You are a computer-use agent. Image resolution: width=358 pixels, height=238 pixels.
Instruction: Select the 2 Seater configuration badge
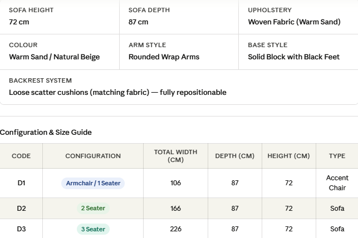tap(93, 209)
